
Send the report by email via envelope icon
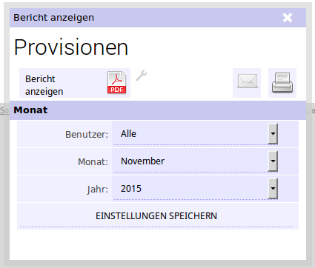pos(247,81)
